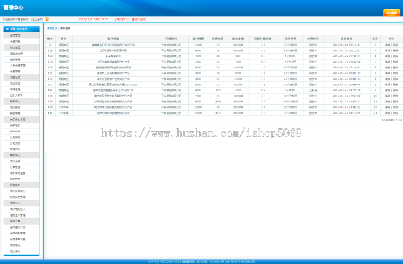Click 退出系统 at the sidebar bottom

(x=15, y=251)
